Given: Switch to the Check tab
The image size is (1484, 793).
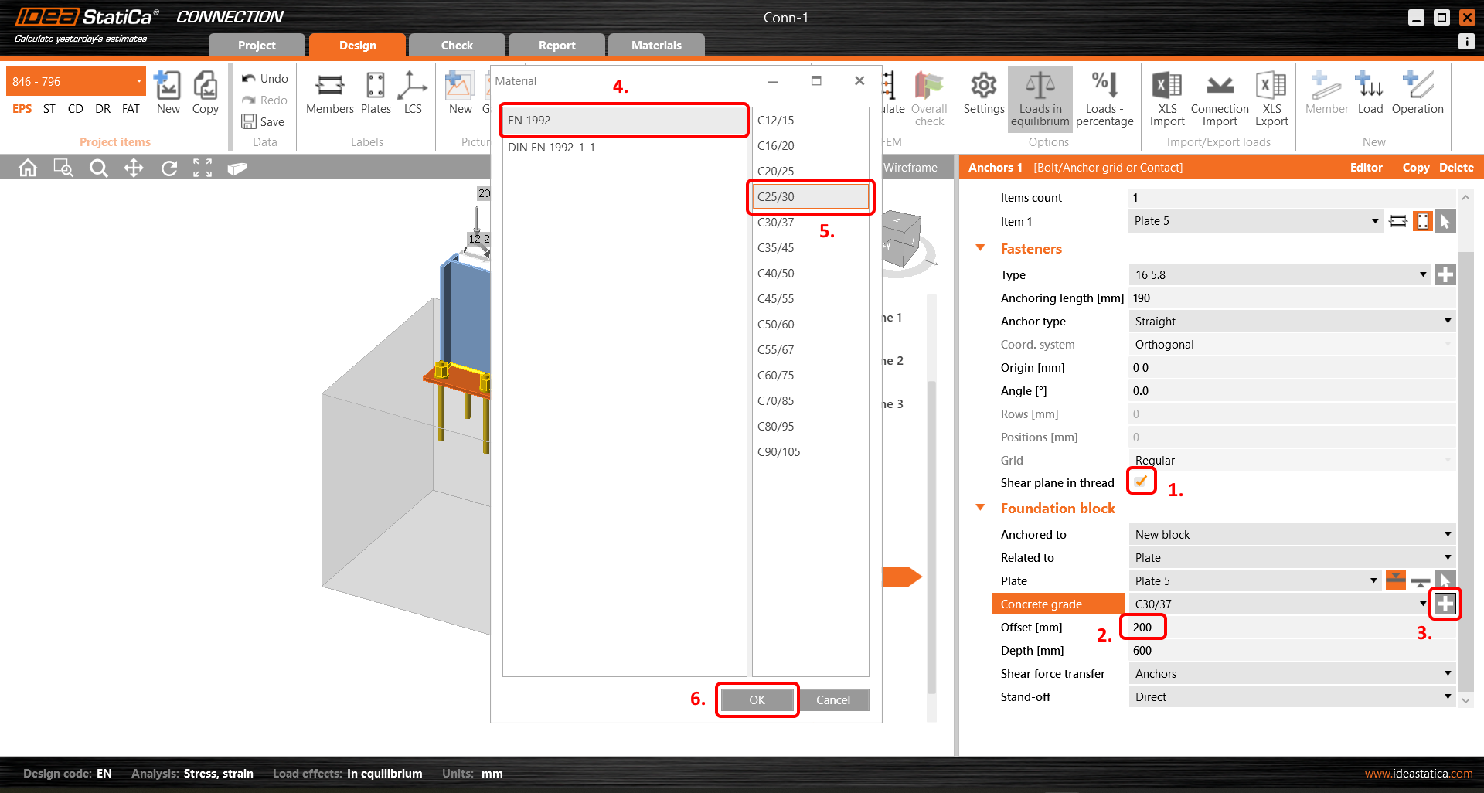Looking at the screenshot, I should coord(457,46).
